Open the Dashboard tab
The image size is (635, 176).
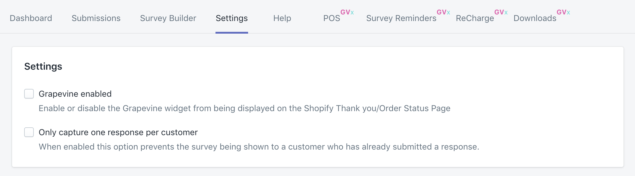[x=31, y=18]
